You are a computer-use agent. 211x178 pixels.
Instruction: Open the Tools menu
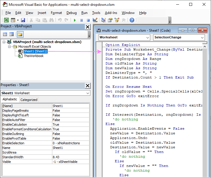click(96, 13)
